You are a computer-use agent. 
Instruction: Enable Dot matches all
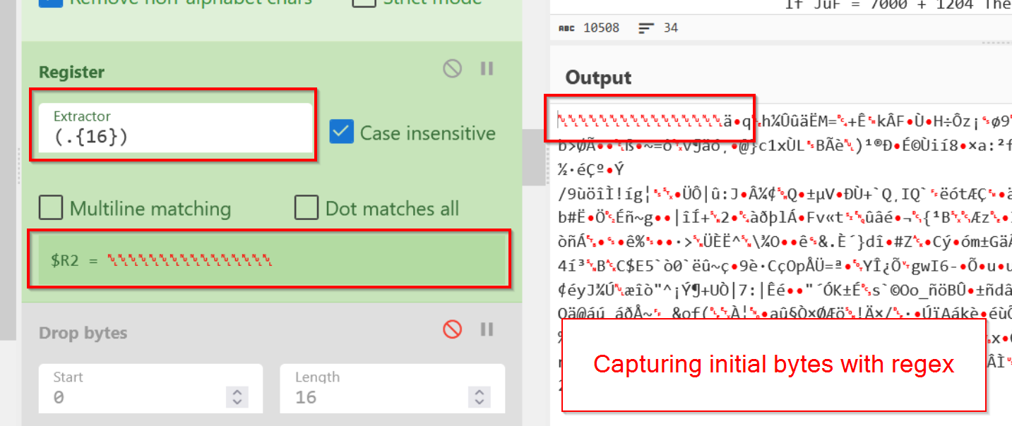[x=306, y=208]
